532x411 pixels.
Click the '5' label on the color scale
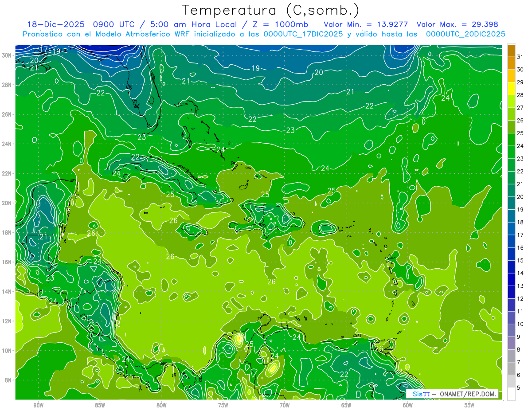pyautogui.click(x=519, y=388)
